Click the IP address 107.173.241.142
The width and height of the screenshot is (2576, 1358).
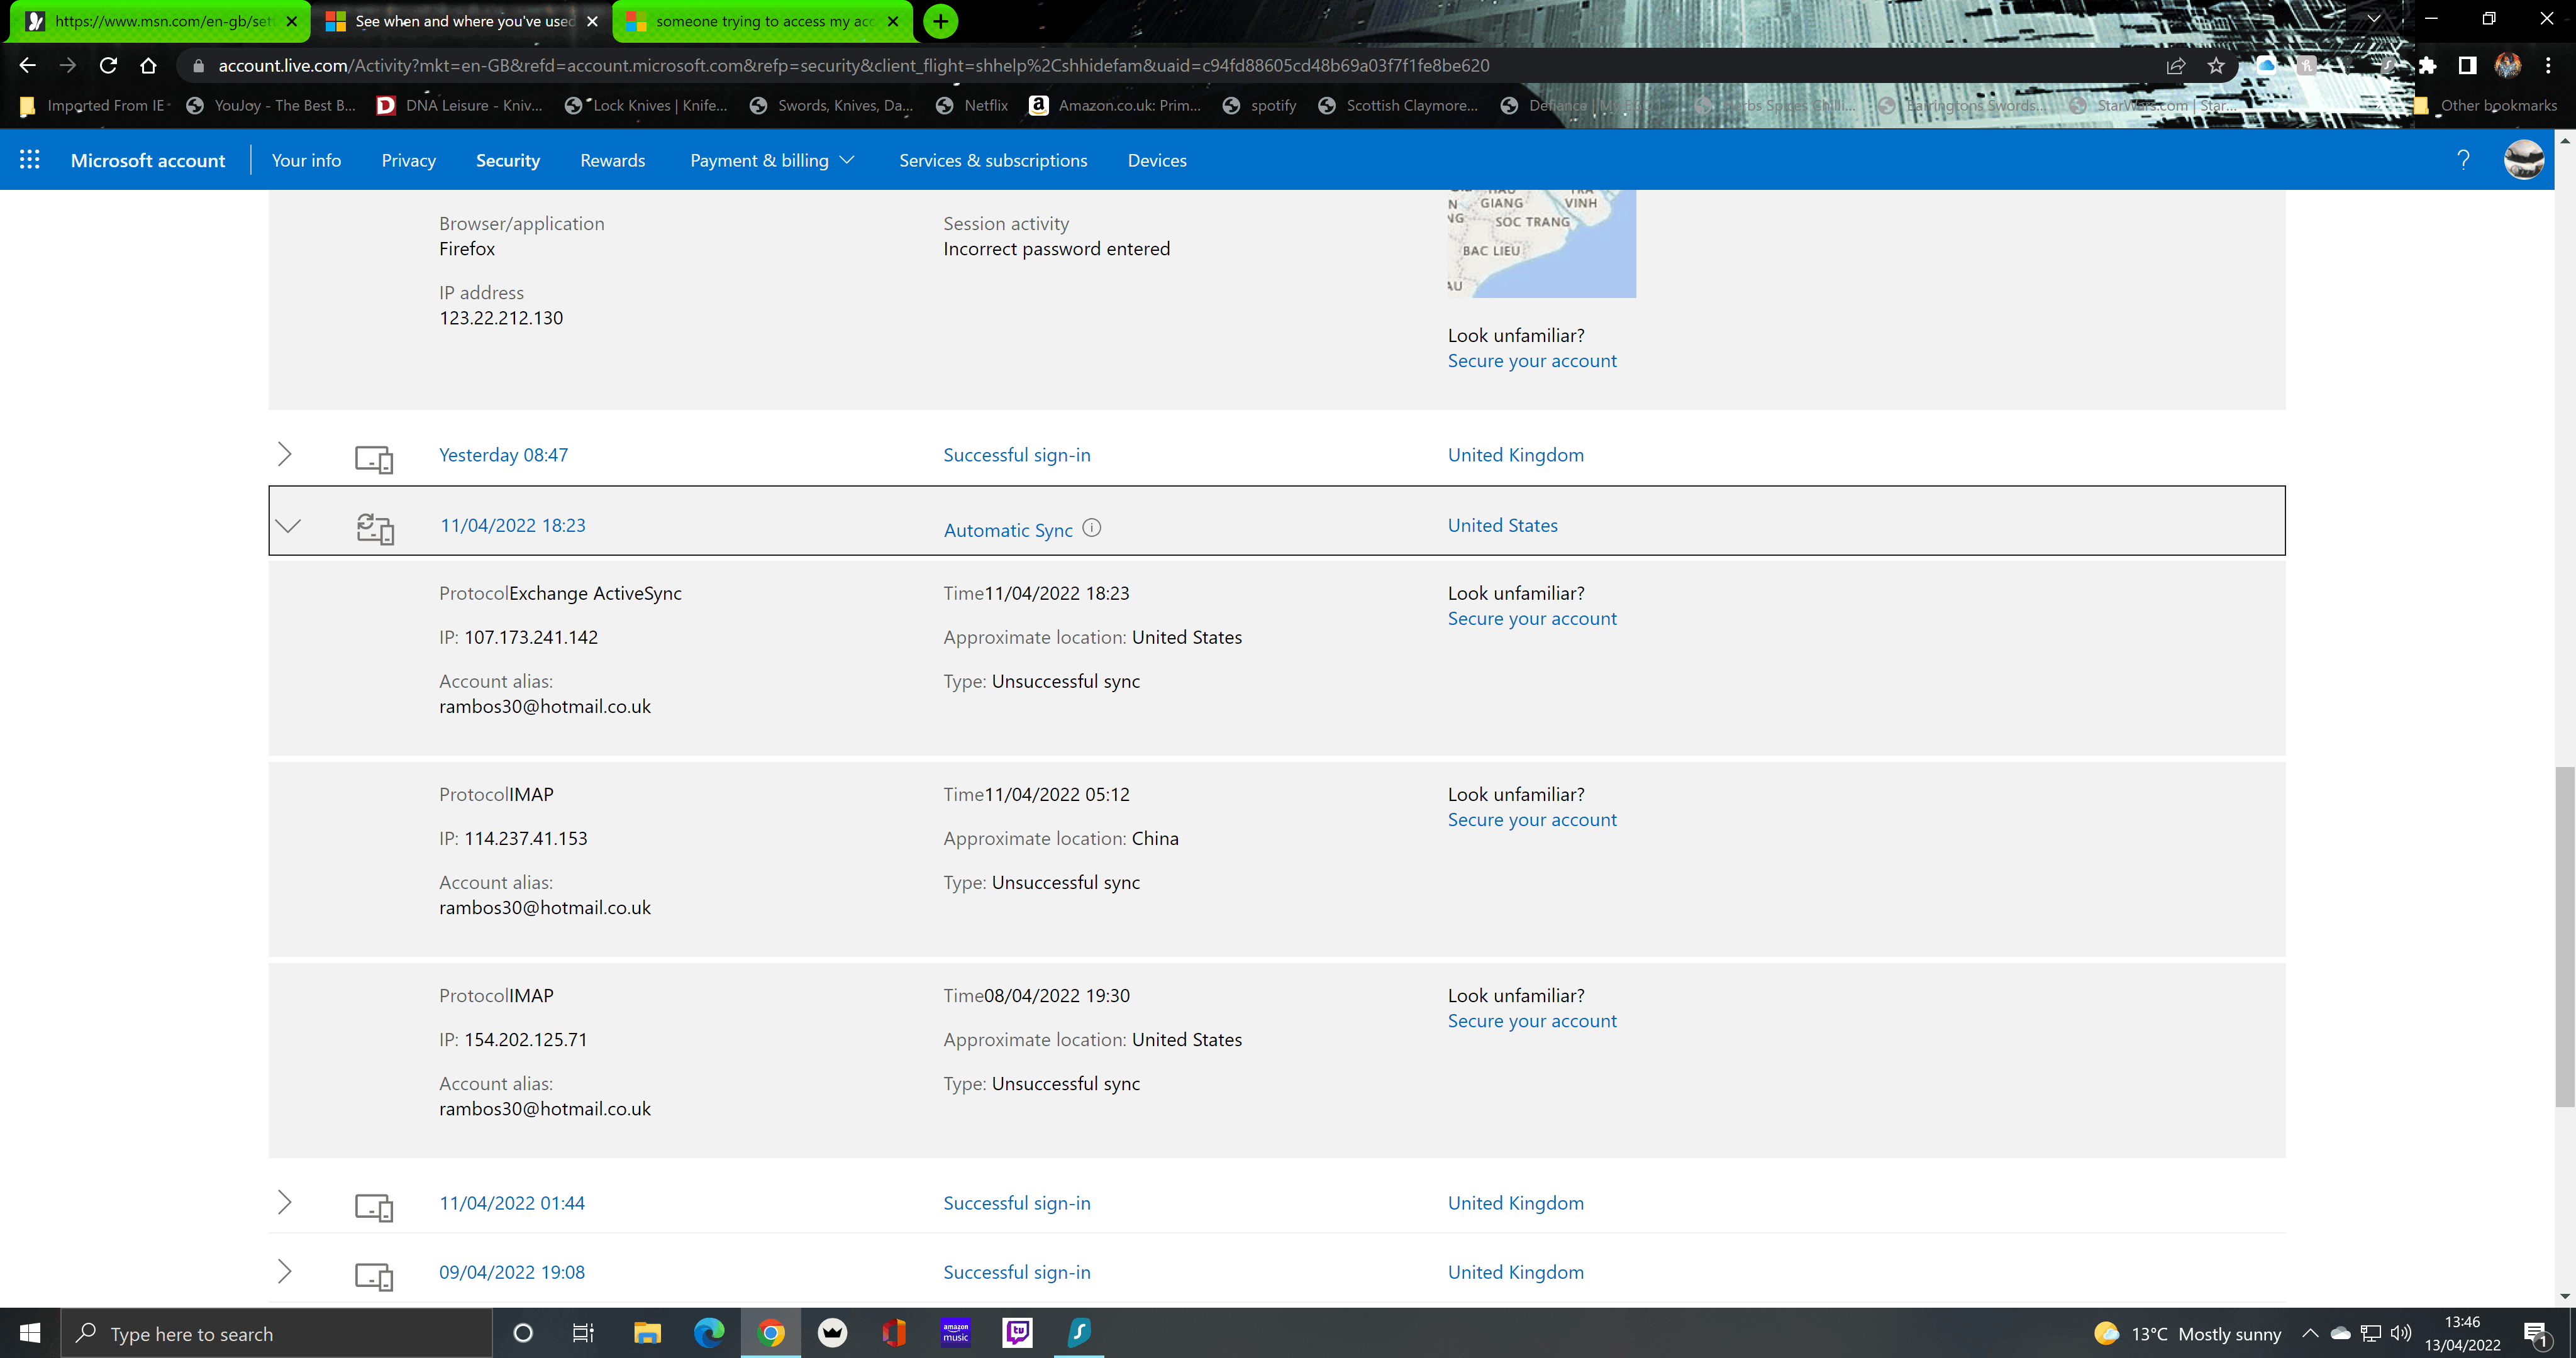530,637
